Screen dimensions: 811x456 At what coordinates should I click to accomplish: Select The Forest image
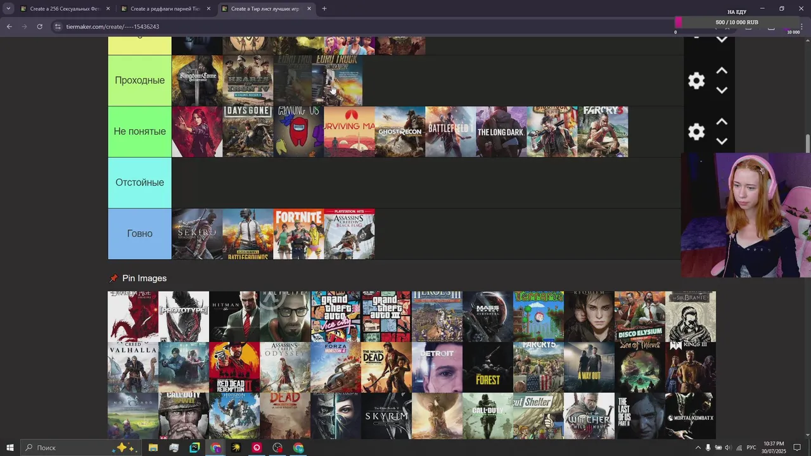pyautogui.click(x=488, y=367)
